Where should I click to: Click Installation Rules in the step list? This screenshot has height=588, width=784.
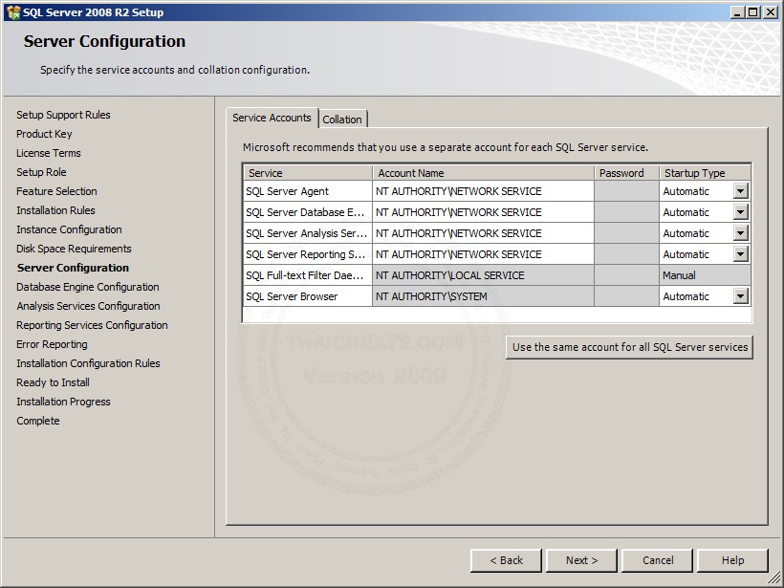click(55, 210)
